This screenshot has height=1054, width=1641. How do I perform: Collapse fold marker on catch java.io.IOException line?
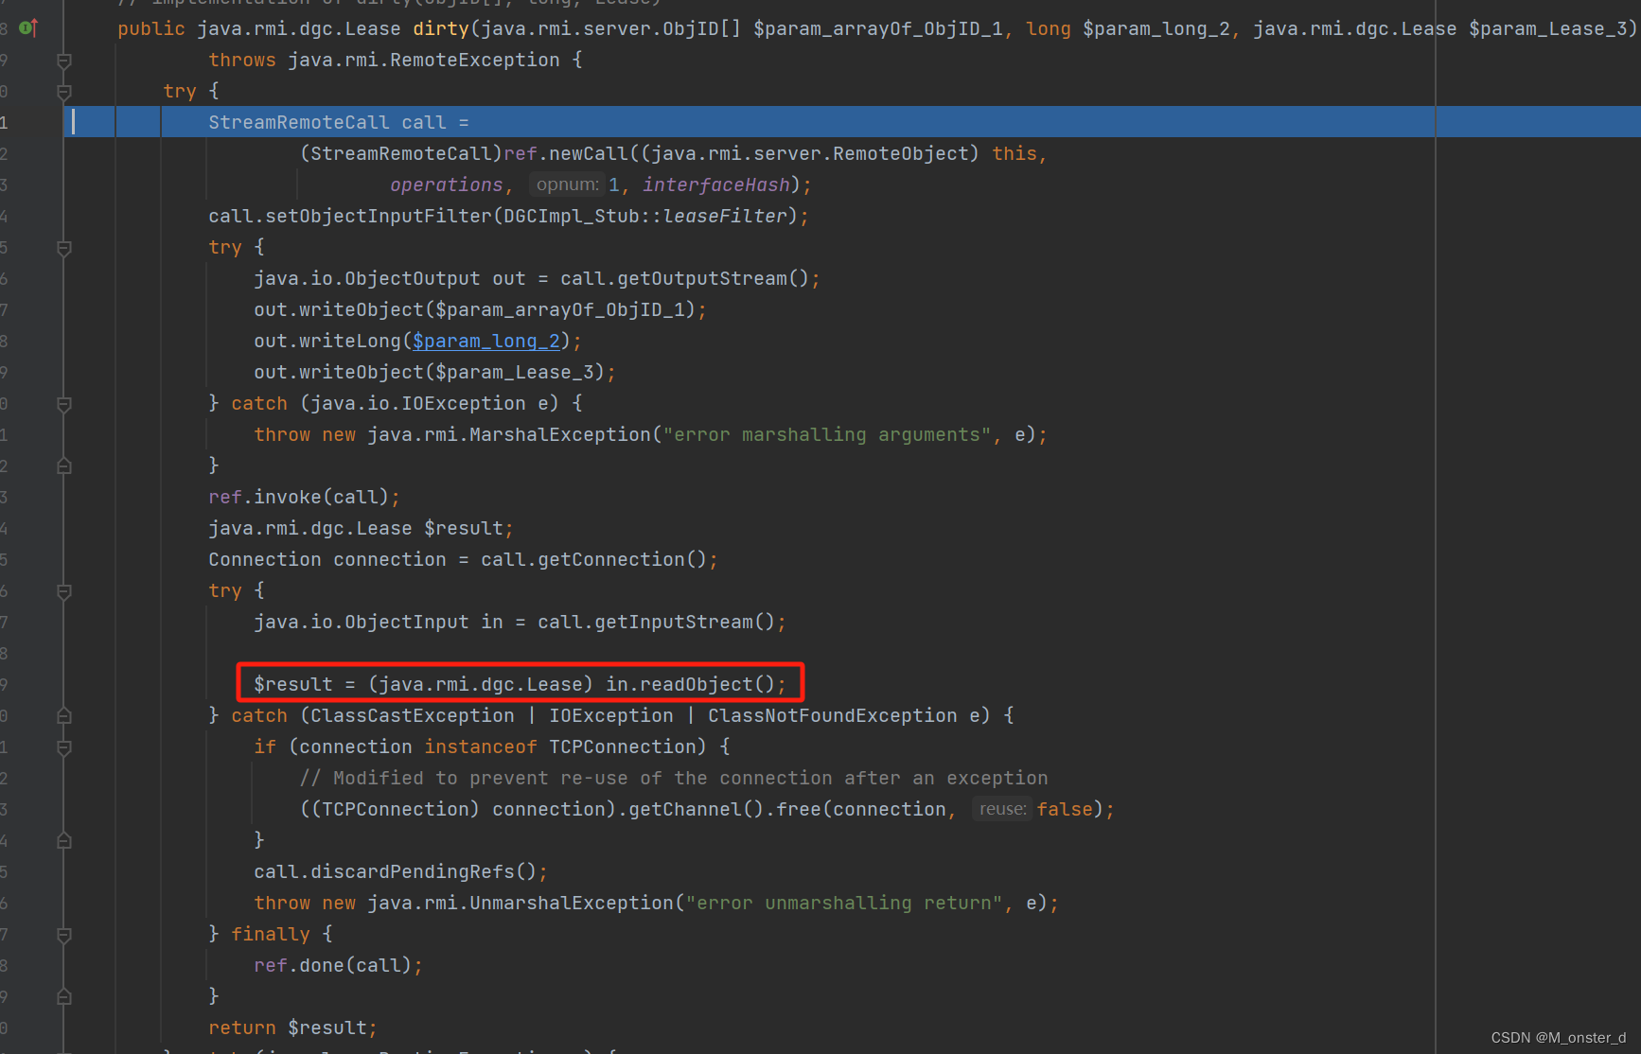64,404
